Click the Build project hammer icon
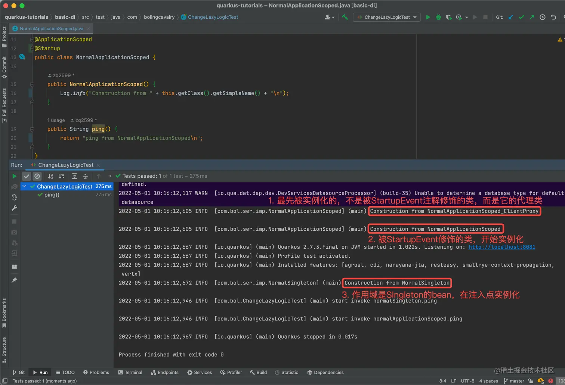This screenshot has width=565, height=385. tap(345, 17)
